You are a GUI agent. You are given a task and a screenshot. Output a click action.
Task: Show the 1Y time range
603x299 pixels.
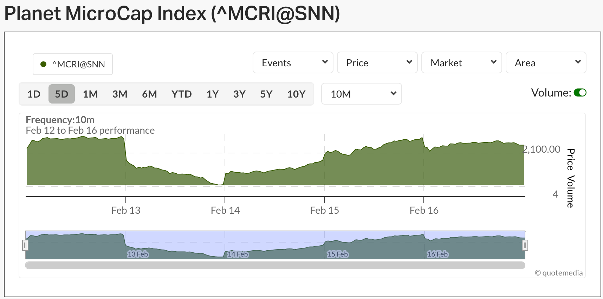pyautogui.click(x=213, y=94)
